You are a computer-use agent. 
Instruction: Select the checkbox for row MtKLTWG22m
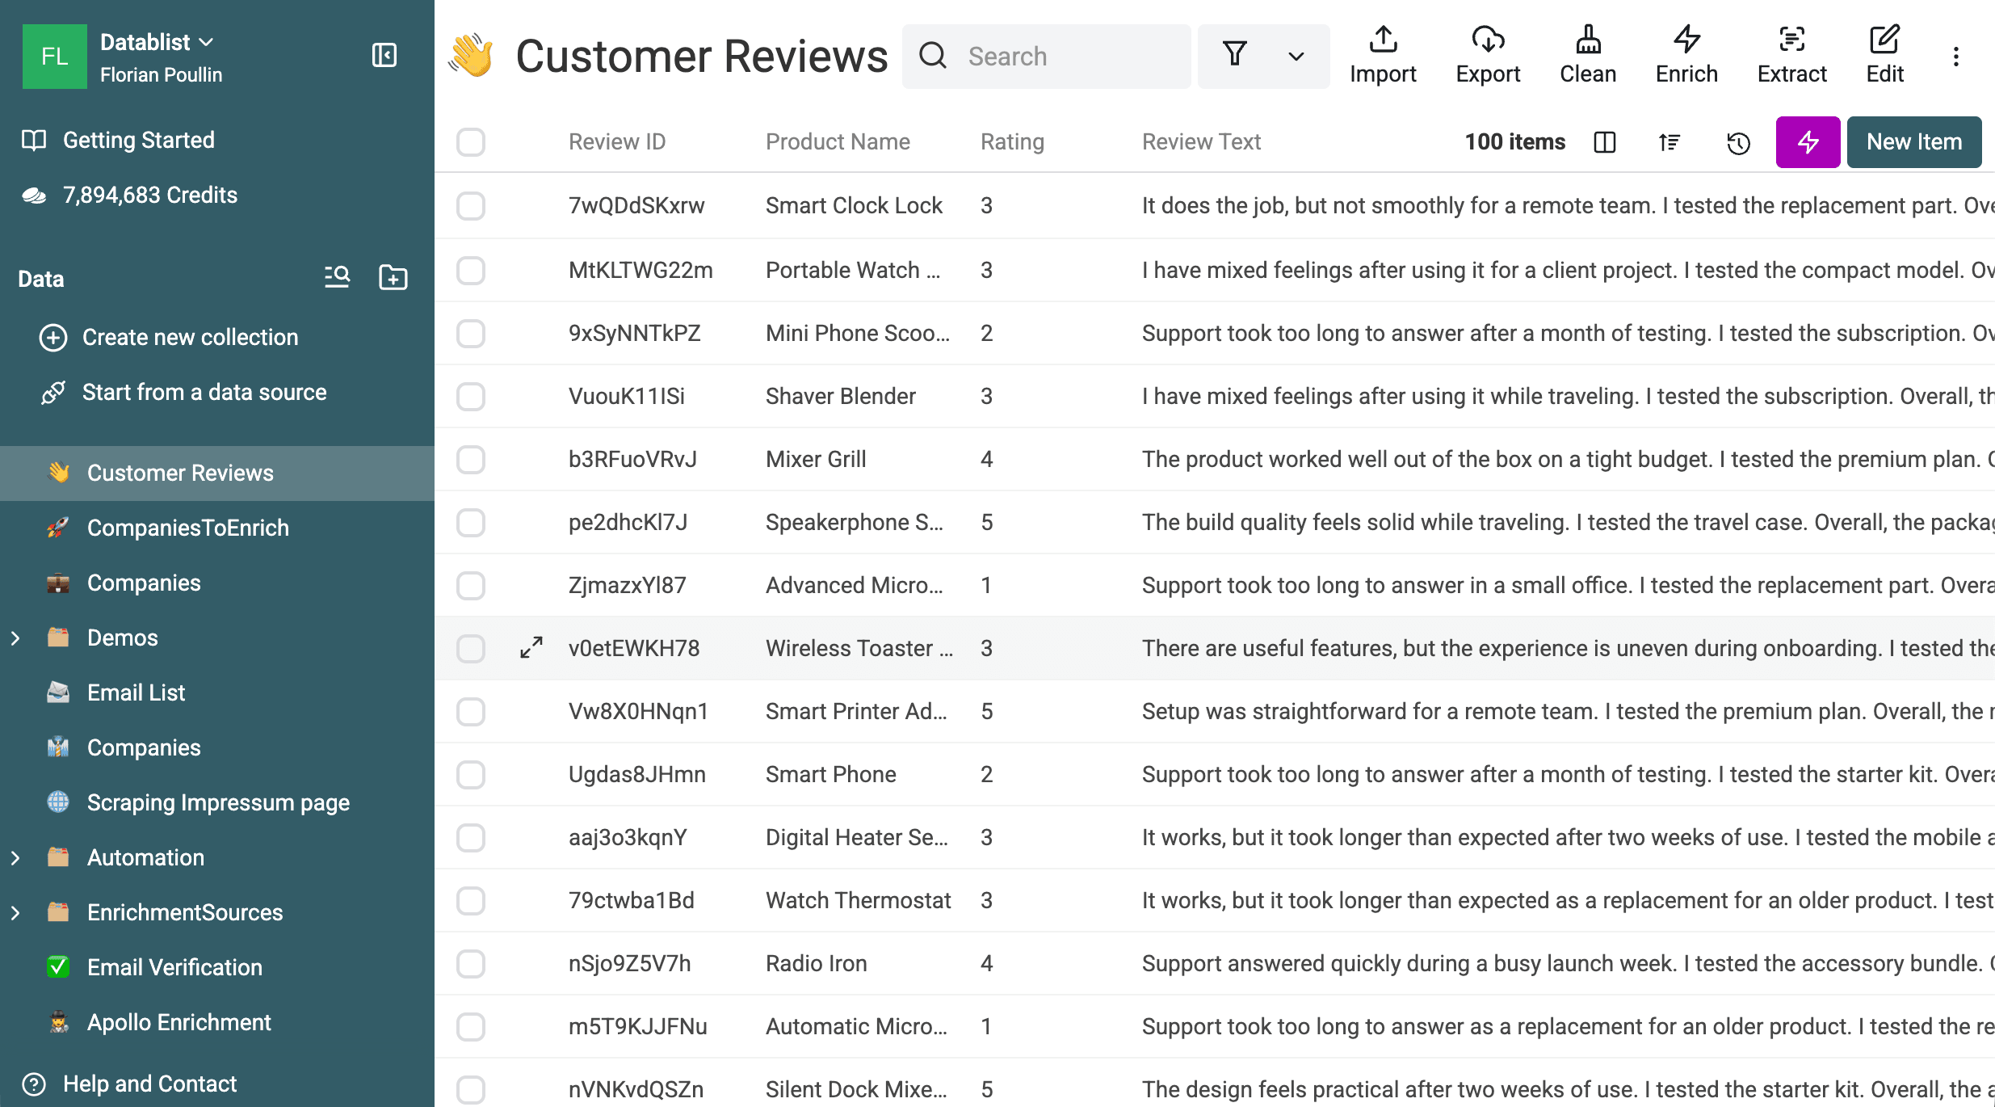471,271
